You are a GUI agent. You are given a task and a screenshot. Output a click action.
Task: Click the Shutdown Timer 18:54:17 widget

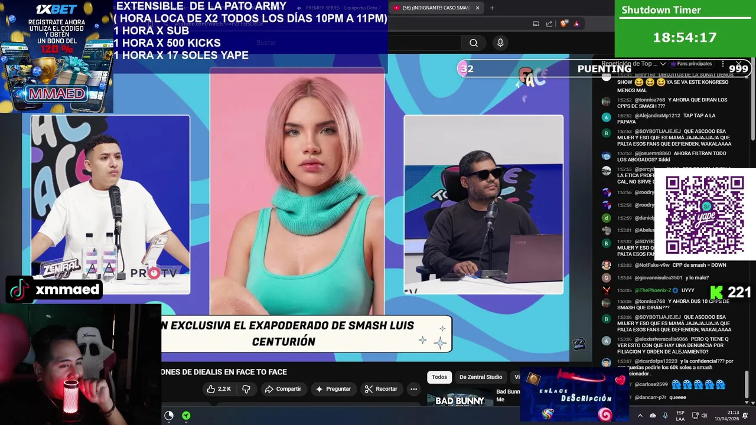(x=685, y=28)
